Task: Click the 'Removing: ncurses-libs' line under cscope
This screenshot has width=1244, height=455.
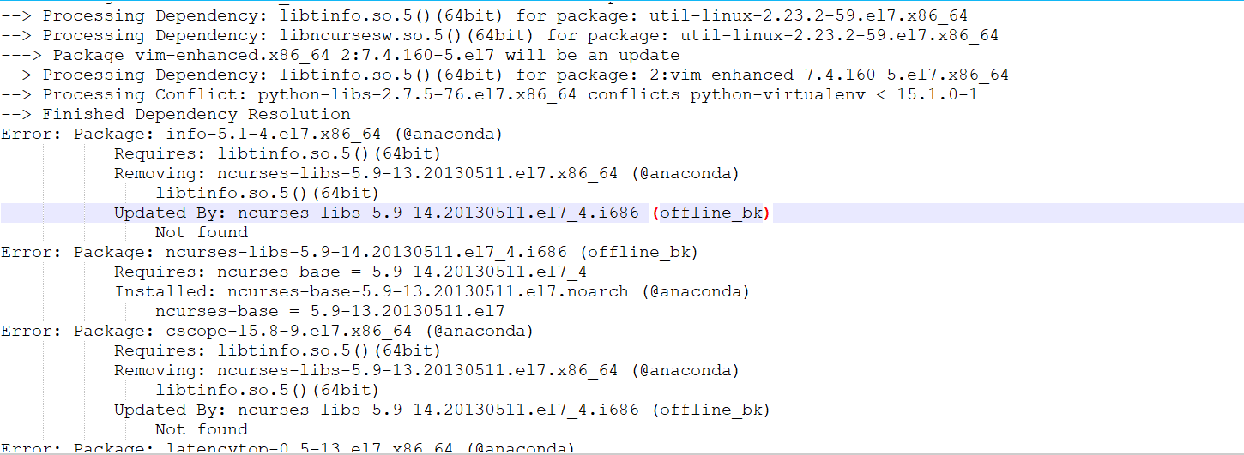Action: coord(426,370)
